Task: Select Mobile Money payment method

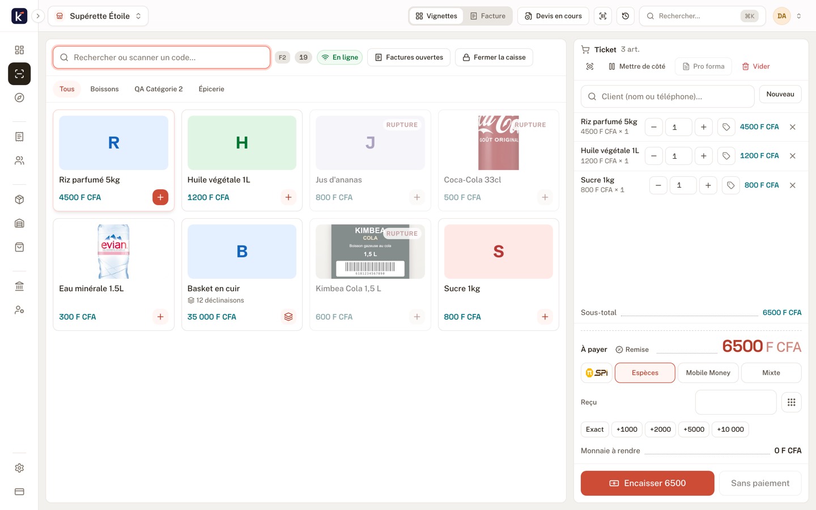Action: click(708, 373)
